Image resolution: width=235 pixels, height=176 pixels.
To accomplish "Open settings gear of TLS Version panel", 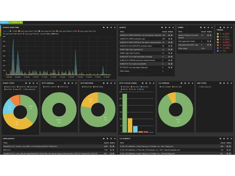I will (185, 83).
